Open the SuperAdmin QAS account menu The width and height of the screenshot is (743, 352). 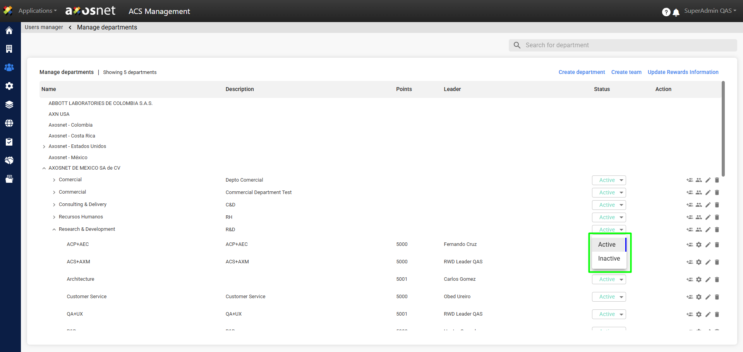click(710, 11)
